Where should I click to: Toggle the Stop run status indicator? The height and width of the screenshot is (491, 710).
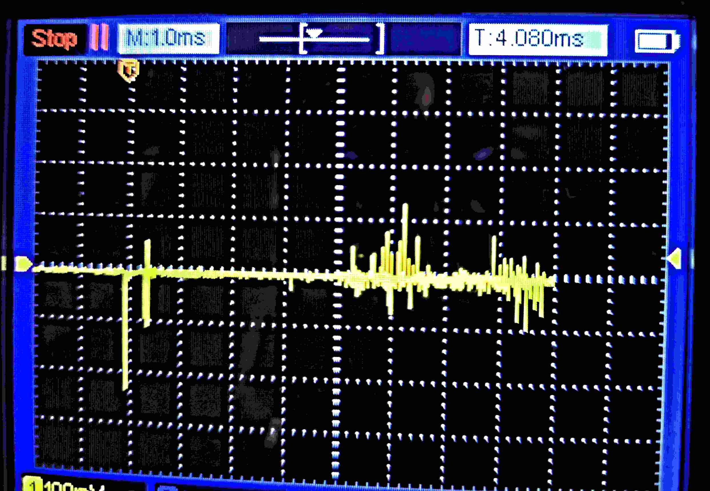point(54,39)
